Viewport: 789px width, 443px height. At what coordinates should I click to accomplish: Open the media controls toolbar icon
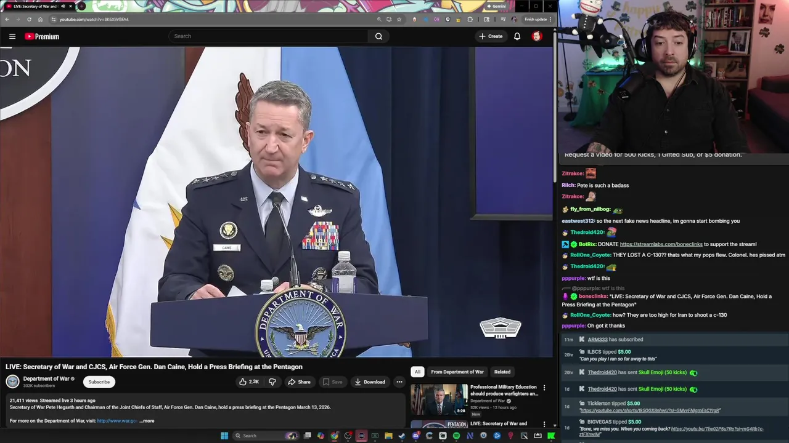(503, 19)
